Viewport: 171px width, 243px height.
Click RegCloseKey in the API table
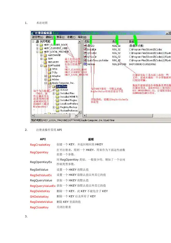click(x=39, y=207)
